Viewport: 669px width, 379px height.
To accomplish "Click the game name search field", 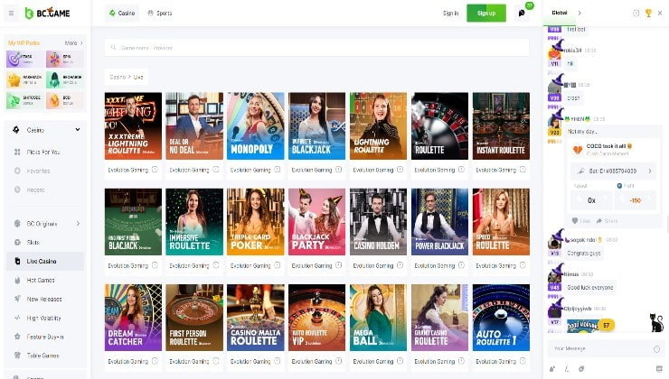I will tap(317, 48).
